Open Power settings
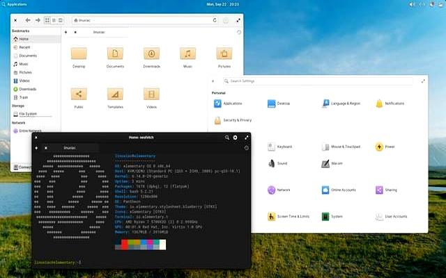The height and width of the screenshot is (278, 446). pos(379,147)
